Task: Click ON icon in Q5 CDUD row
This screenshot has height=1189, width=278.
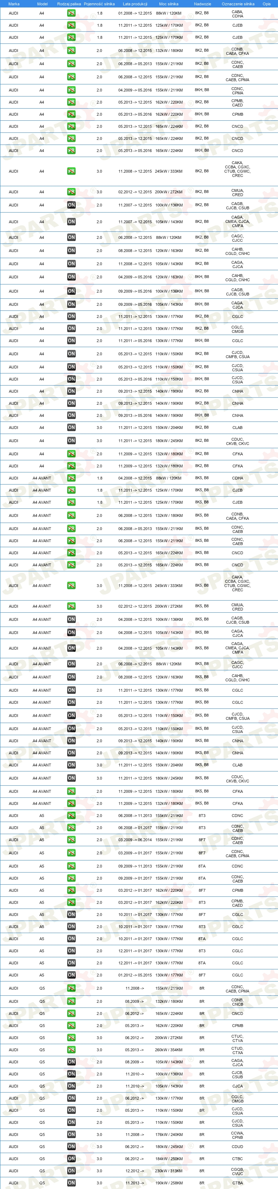Action: 71,1147
